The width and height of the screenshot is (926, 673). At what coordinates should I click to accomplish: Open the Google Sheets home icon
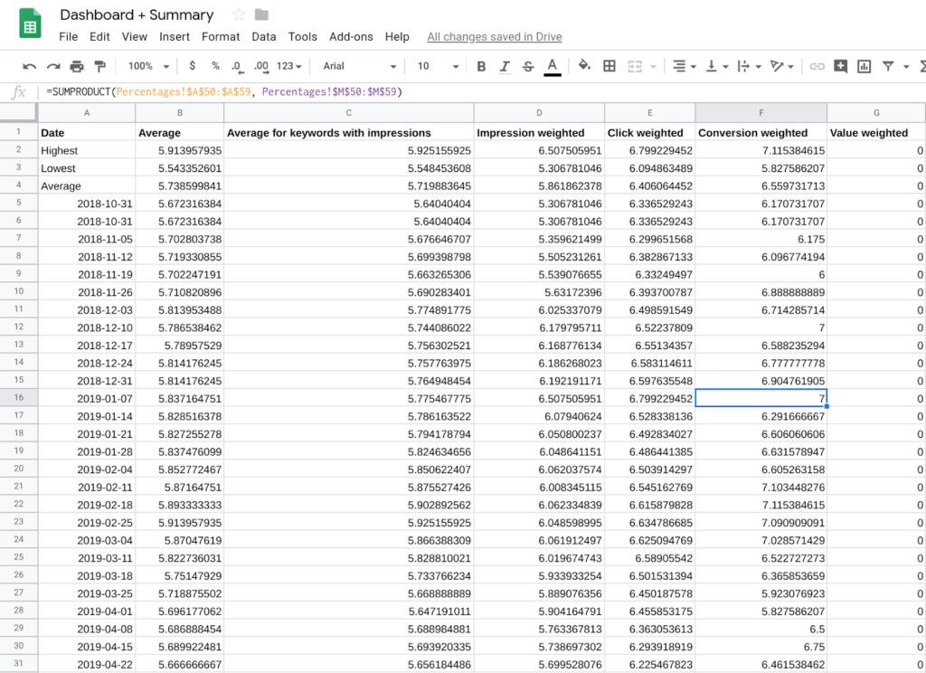click(x=30, y=24)
